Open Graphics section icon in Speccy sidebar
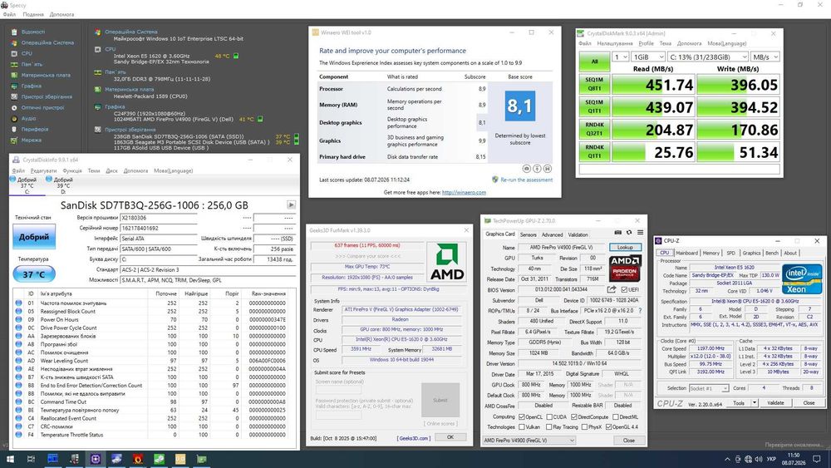The height and width of the screenshot is (468, 831). (14, 86)
